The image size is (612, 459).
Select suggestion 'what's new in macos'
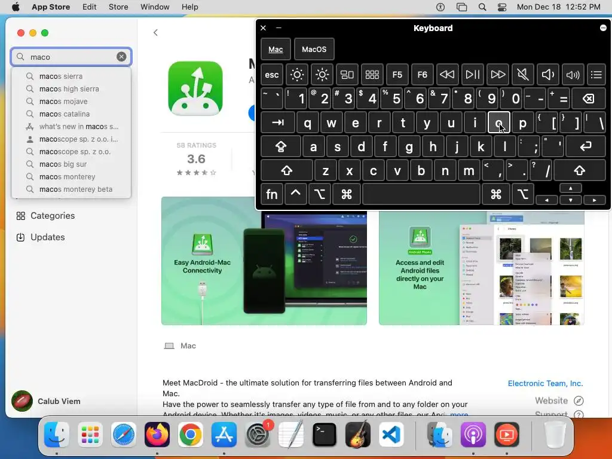point(72,127)
